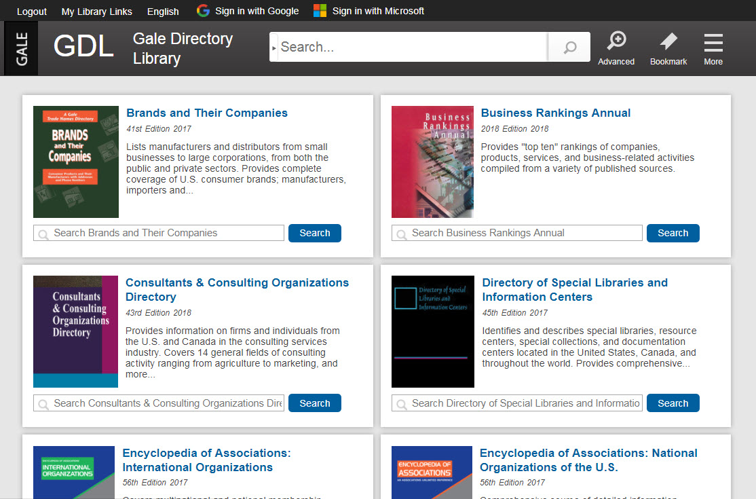Open My Library Links
The width and height of the screenshot is (756, 499).
[x=96, y=11]
